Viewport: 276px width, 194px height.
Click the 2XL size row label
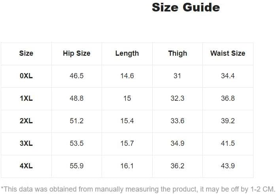26,121
